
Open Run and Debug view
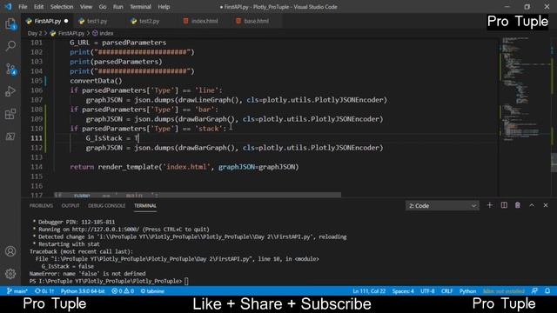[10, 91]
